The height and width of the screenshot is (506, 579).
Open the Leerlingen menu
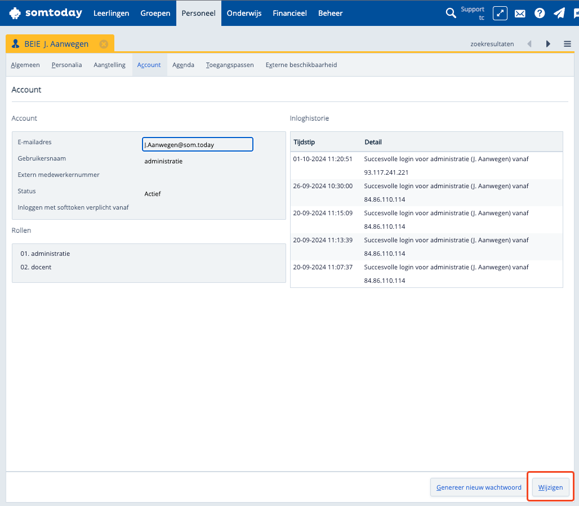[x=111, y=13]
